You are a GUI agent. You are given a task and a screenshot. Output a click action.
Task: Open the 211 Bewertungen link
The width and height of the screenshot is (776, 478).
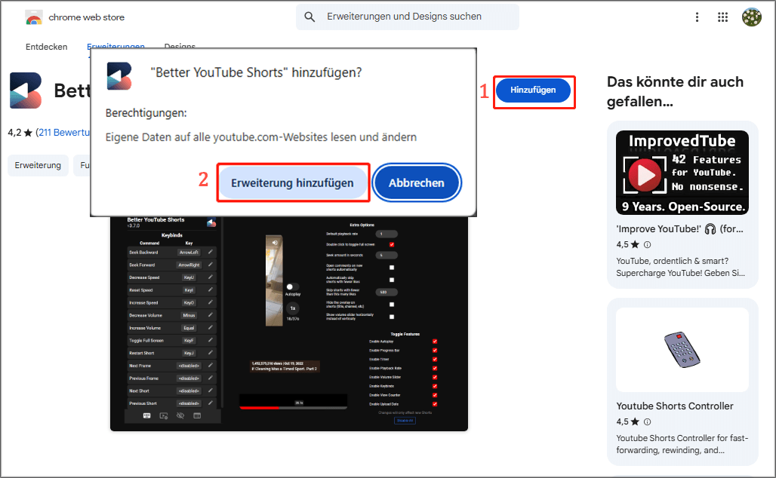[64, 133]
